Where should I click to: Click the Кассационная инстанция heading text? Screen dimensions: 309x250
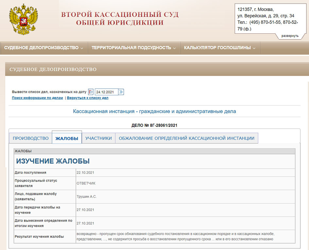pos(154,111)
